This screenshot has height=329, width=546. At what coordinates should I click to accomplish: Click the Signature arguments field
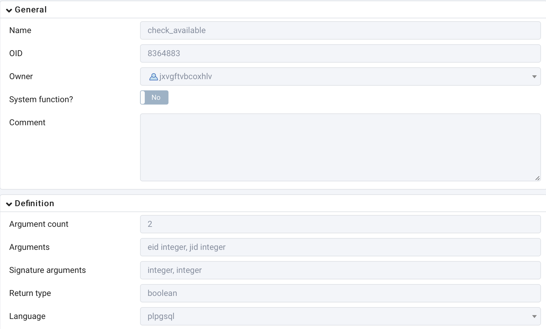(x=340, y=270)
